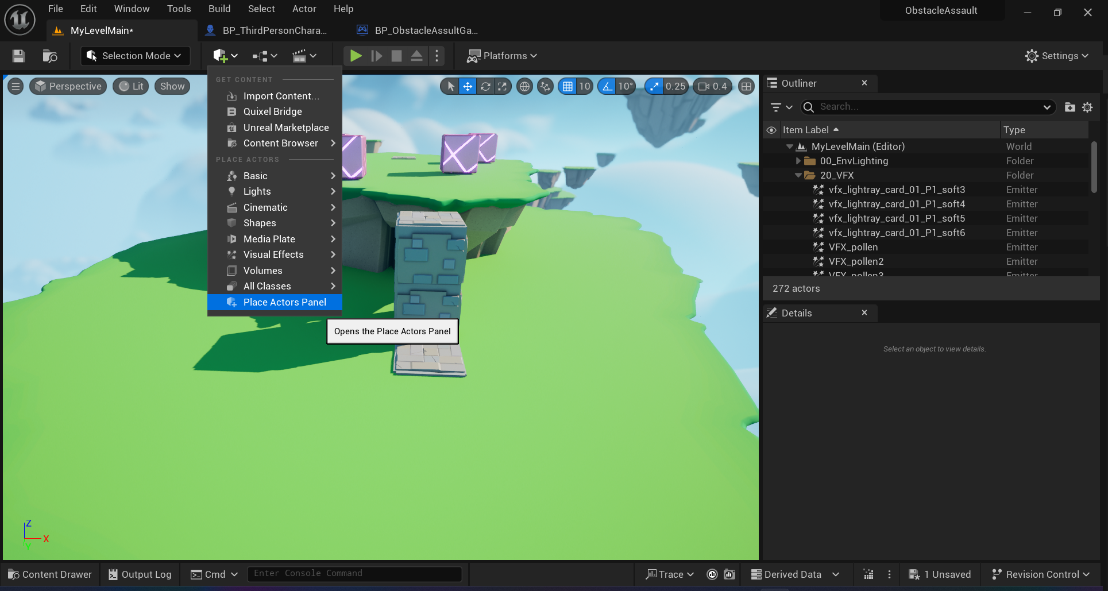Viewport: 1108px width, 591px height.
Task: Toggle grid snapping icon
Action: click(x=567, y=86)
